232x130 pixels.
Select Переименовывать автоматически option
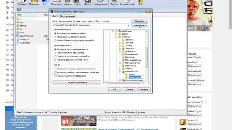pos(55,60)
